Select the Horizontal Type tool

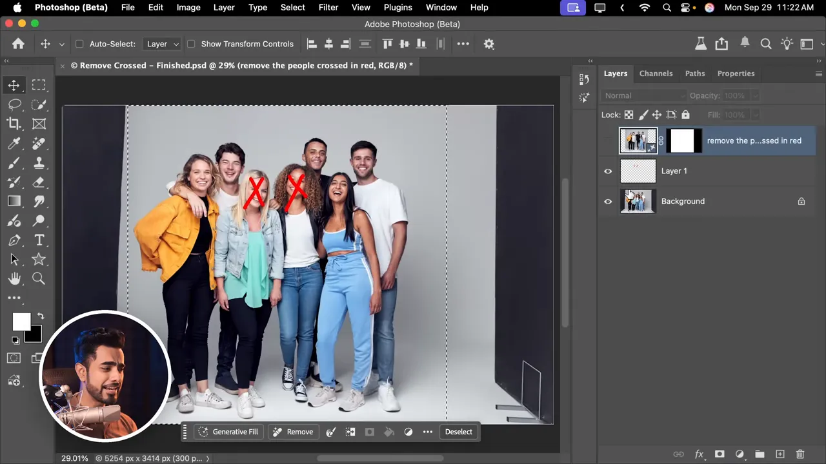point(39,240)
